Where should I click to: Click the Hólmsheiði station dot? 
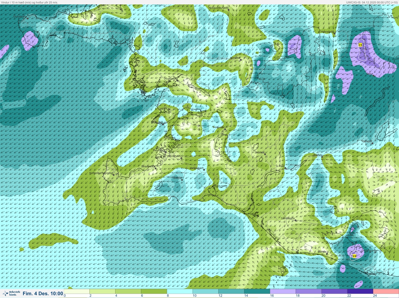point(181,158)
